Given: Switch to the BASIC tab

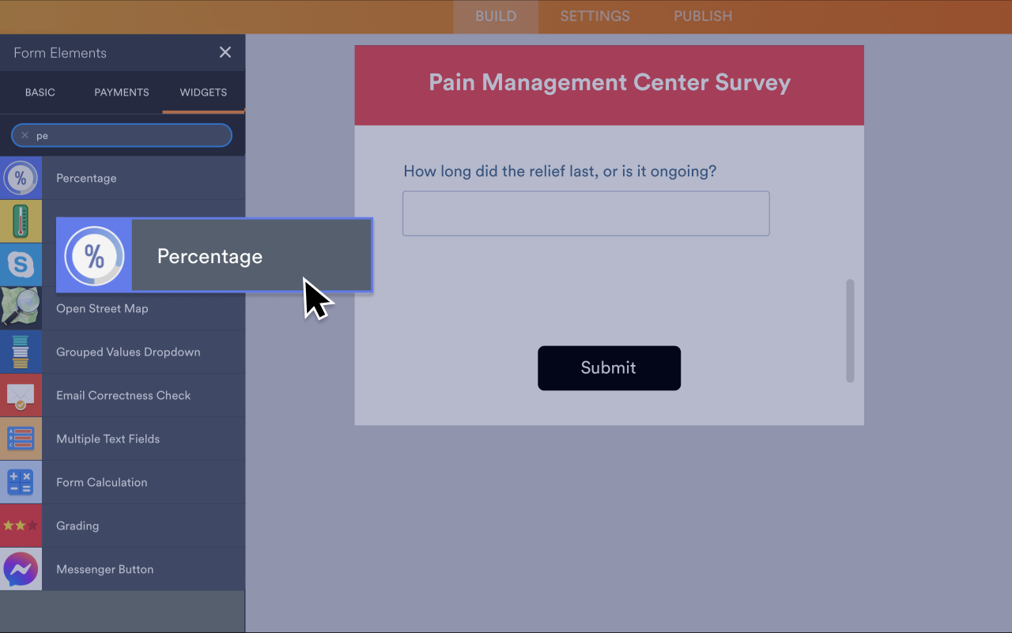Looking at the screenshot, I should point(40,92).
